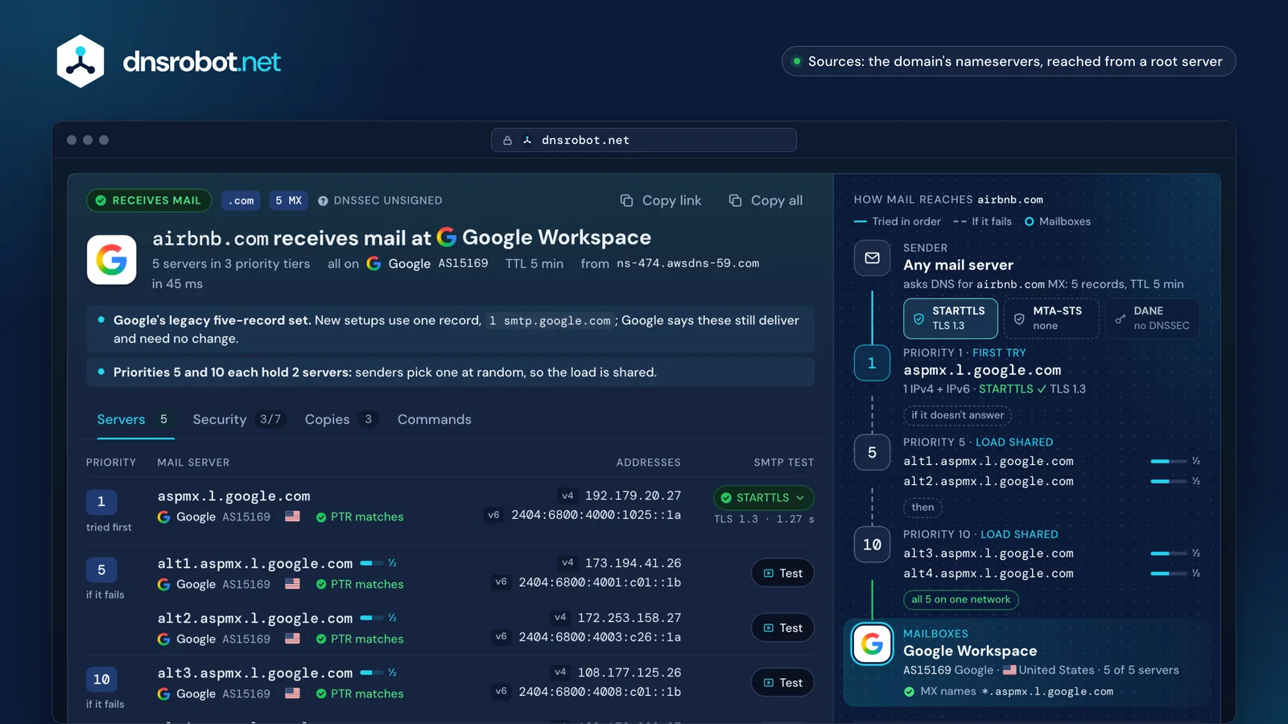Click the MTA-STS none card
This screenshot has height=724, width=1288.
pos(1051,319)
